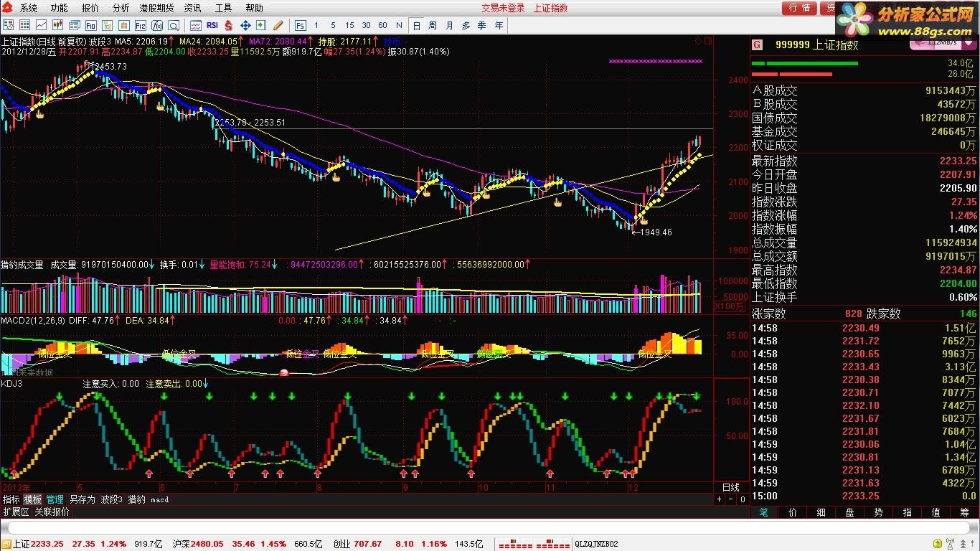Click the red app logo icon at menu start
The image size is (980, 551).
pos(9,8)
